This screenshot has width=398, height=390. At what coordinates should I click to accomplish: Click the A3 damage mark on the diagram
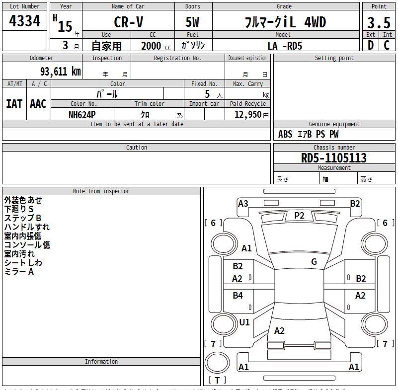pos(243,204)
